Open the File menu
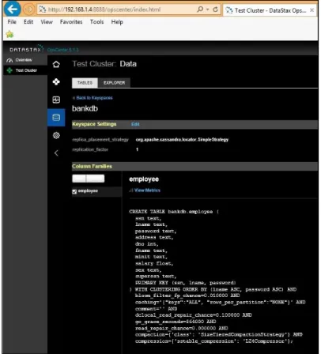321x354 pixels. click(12, 22)
